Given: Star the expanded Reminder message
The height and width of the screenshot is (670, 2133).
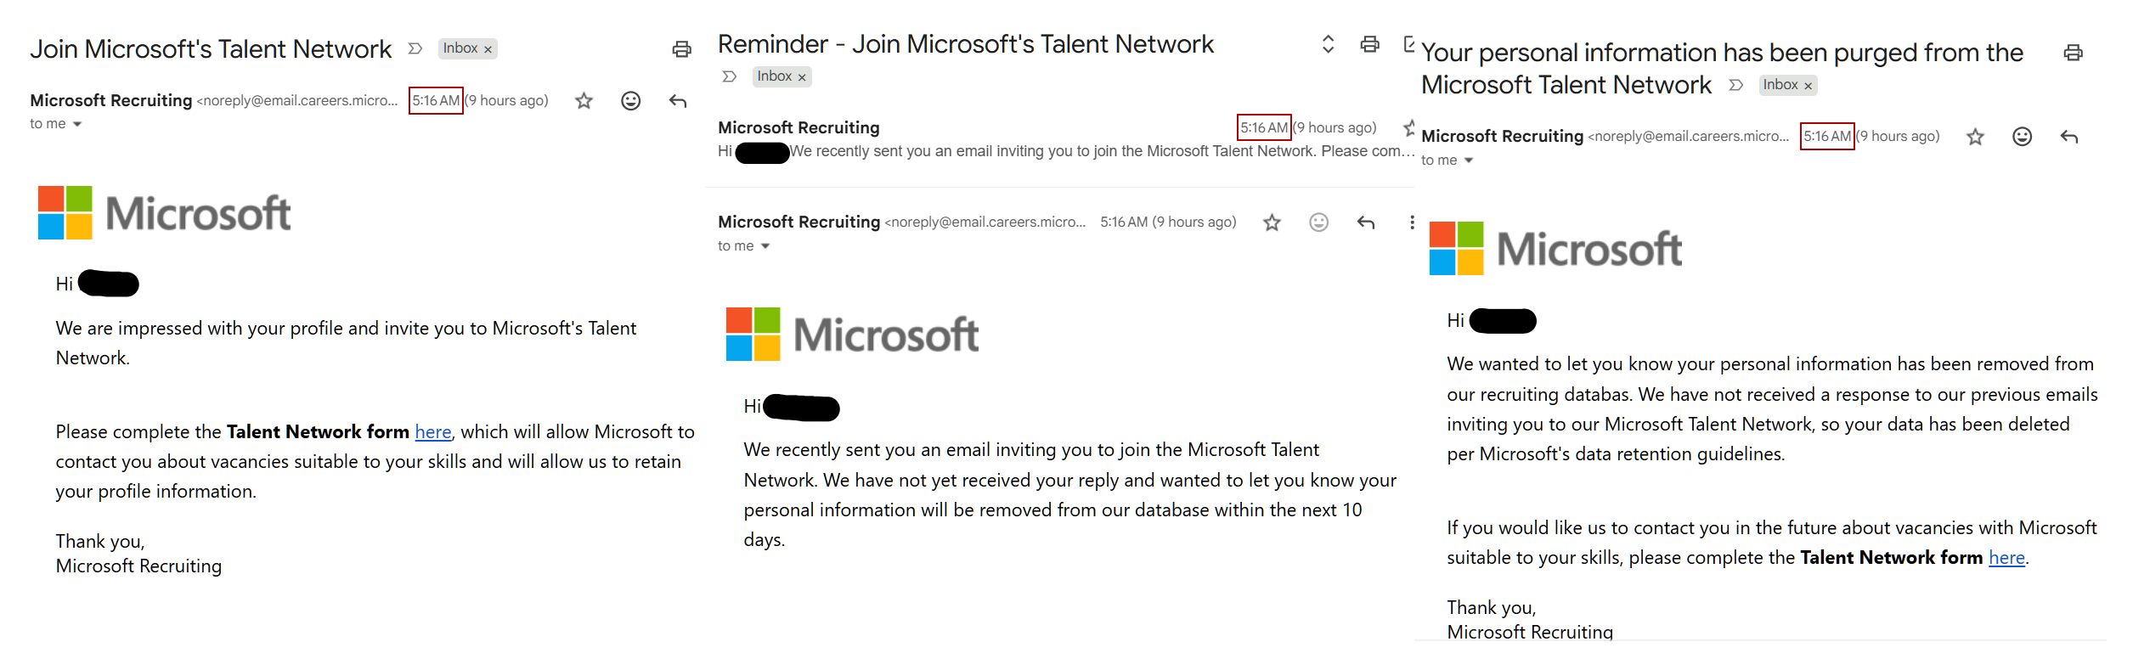Looking at the screenshot, I should [x=1272, y=222].
